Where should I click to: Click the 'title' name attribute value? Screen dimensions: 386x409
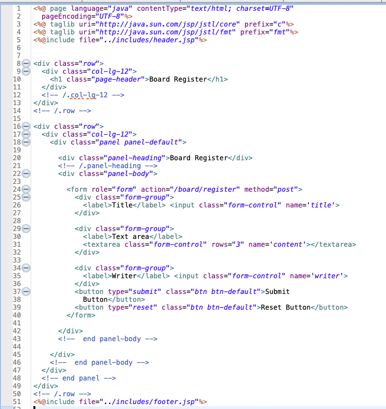(x=321, y=205)
